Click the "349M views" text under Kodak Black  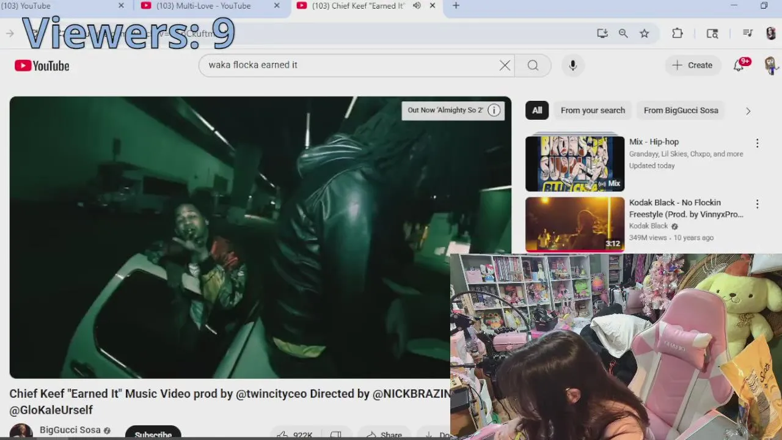click(x=648, y=238)
